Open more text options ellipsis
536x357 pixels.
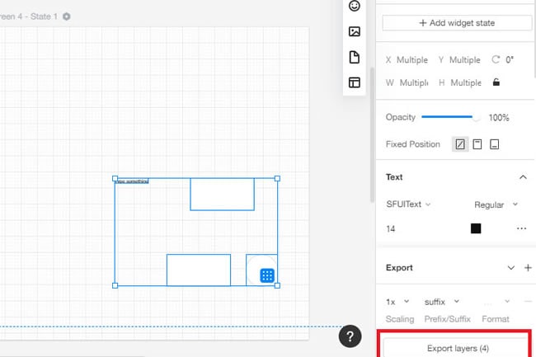click(x=521, y=228)
